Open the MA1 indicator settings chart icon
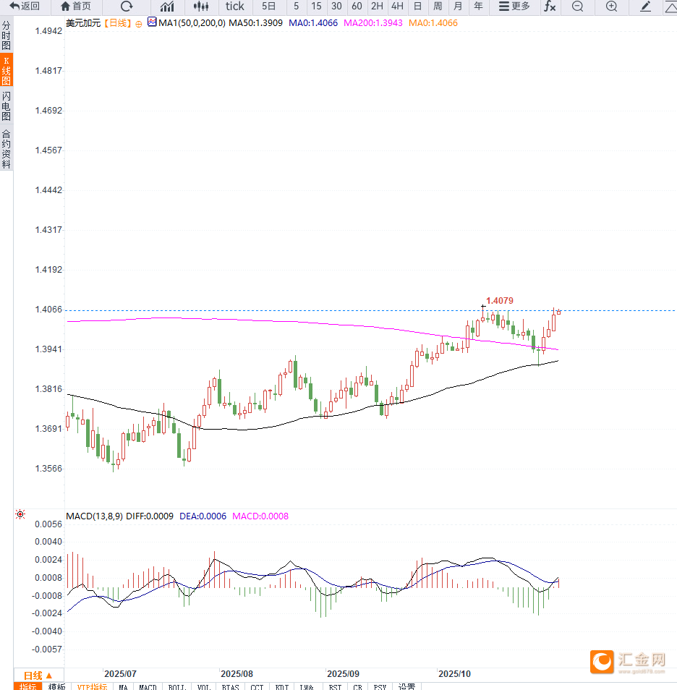The width and height of the screenshot is (677, 690). click(152, 22)
